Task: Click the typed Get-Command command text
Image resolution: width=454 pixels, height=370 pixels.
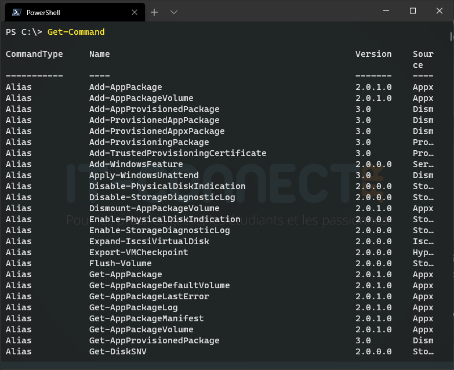Action: 76,32
